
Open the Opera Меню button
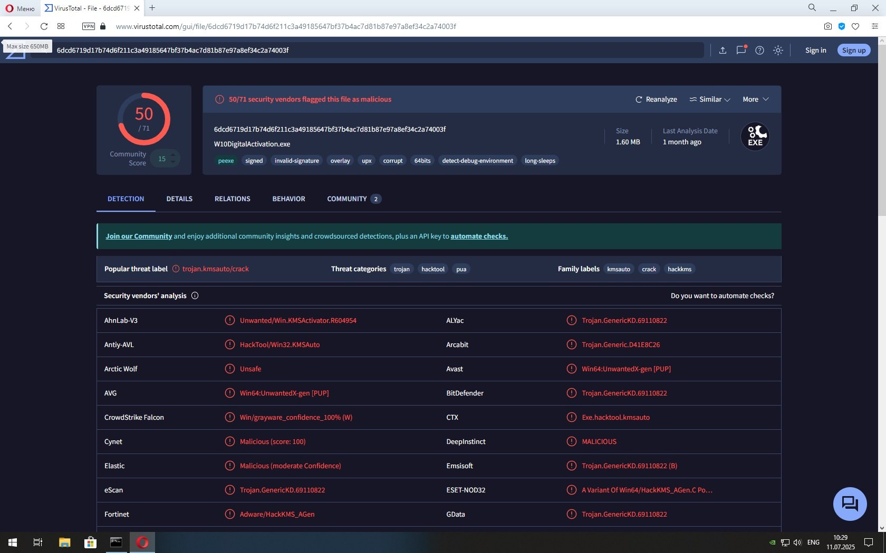click(x=20, y=8)
